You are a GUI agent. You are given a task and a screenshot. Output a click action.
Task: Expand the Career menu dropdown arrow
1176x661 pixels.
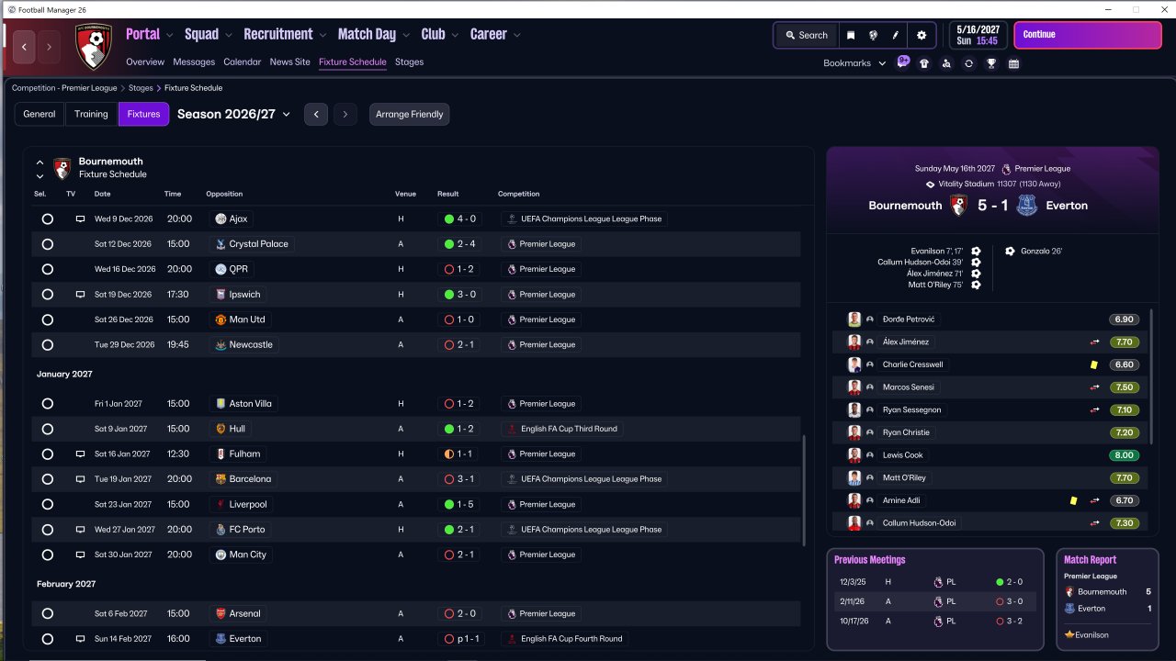coord(517,35)
